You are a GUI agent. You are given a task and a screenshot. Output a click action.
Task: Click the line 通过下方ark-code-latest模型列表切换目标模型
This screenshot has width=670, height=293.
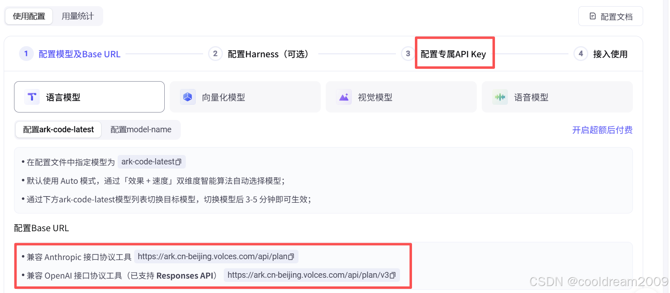coord(169,199)
